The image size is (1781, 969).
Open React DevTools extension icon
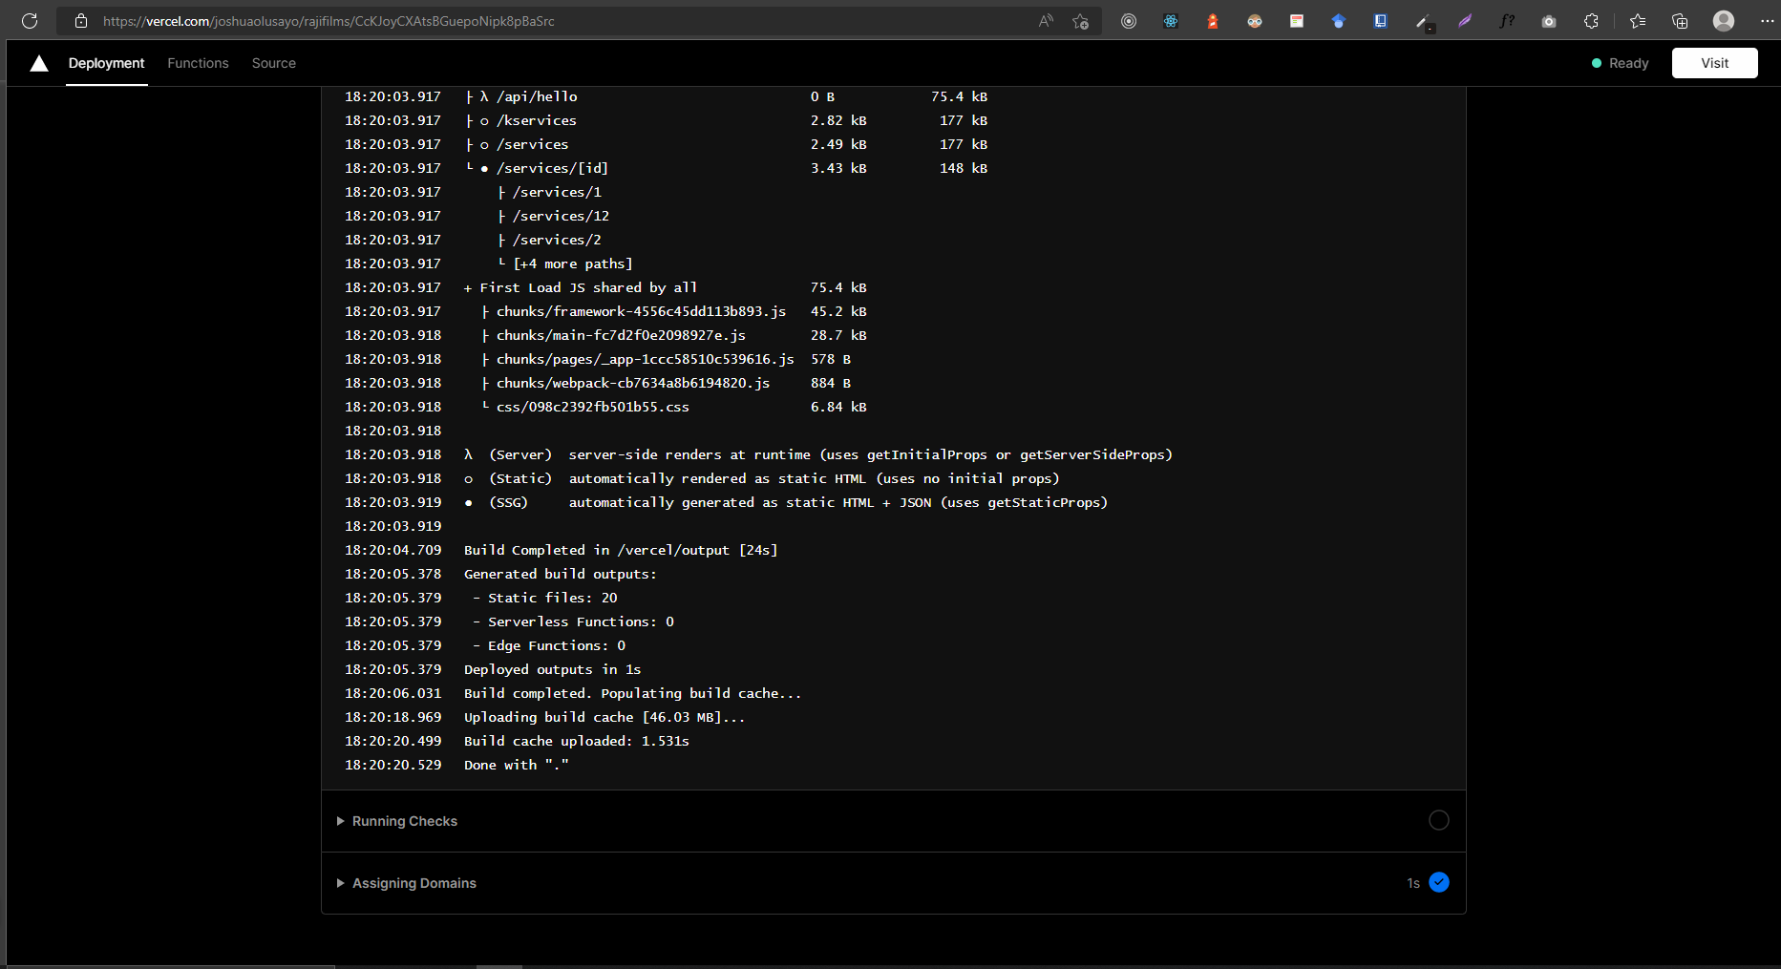click(x=1171, y=20)
